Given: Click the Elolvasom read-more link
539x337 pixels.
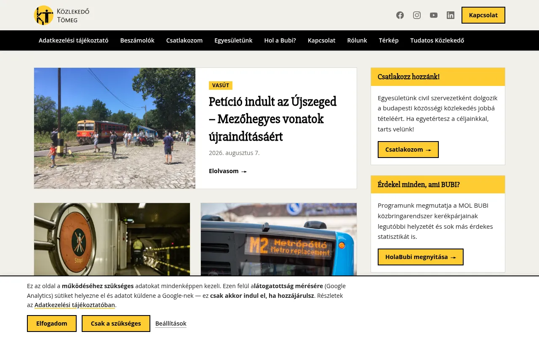Looking at the screenshot, I should coord(228,171).
